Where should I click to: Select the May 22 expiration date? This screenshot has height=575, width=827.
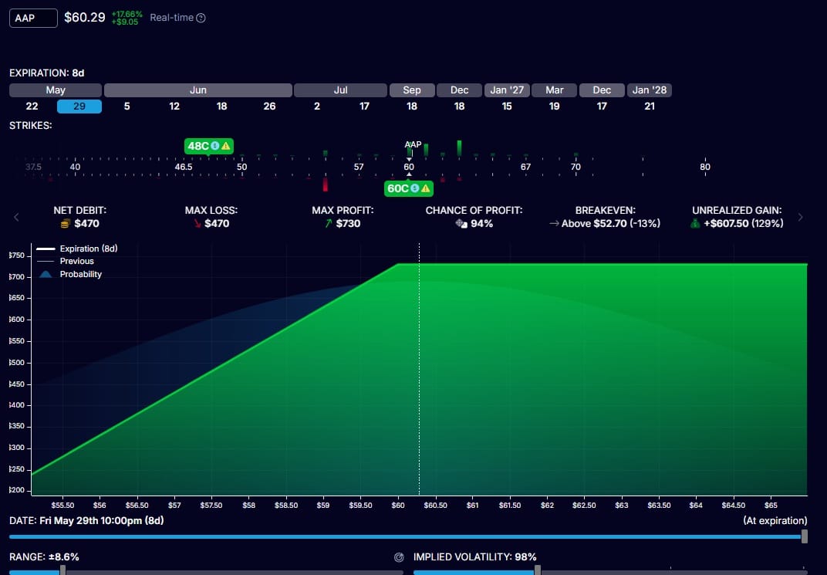[32, 106]
